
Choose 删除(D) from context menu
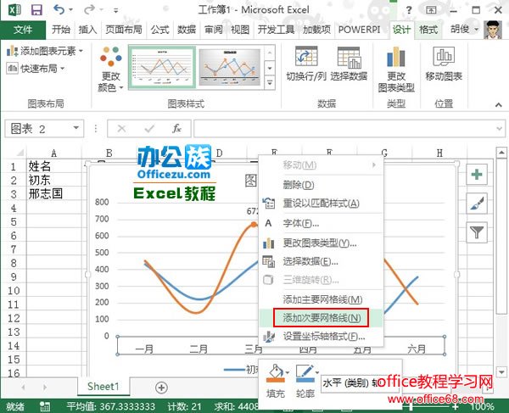[x=322, y=185]
